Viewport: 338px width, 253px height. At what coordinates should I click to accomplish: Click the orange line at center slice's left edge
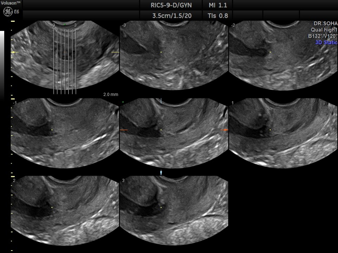click(124, 130)
